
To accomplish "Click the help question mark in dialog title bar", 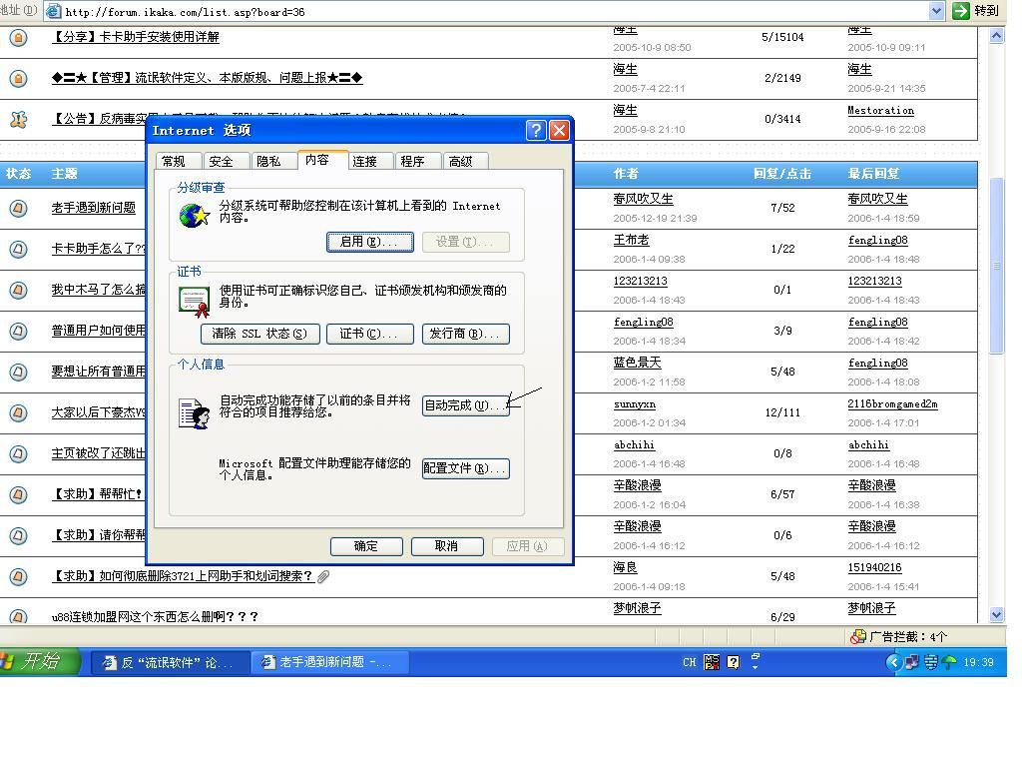I will pyautogui.click(x=536, y=131).
